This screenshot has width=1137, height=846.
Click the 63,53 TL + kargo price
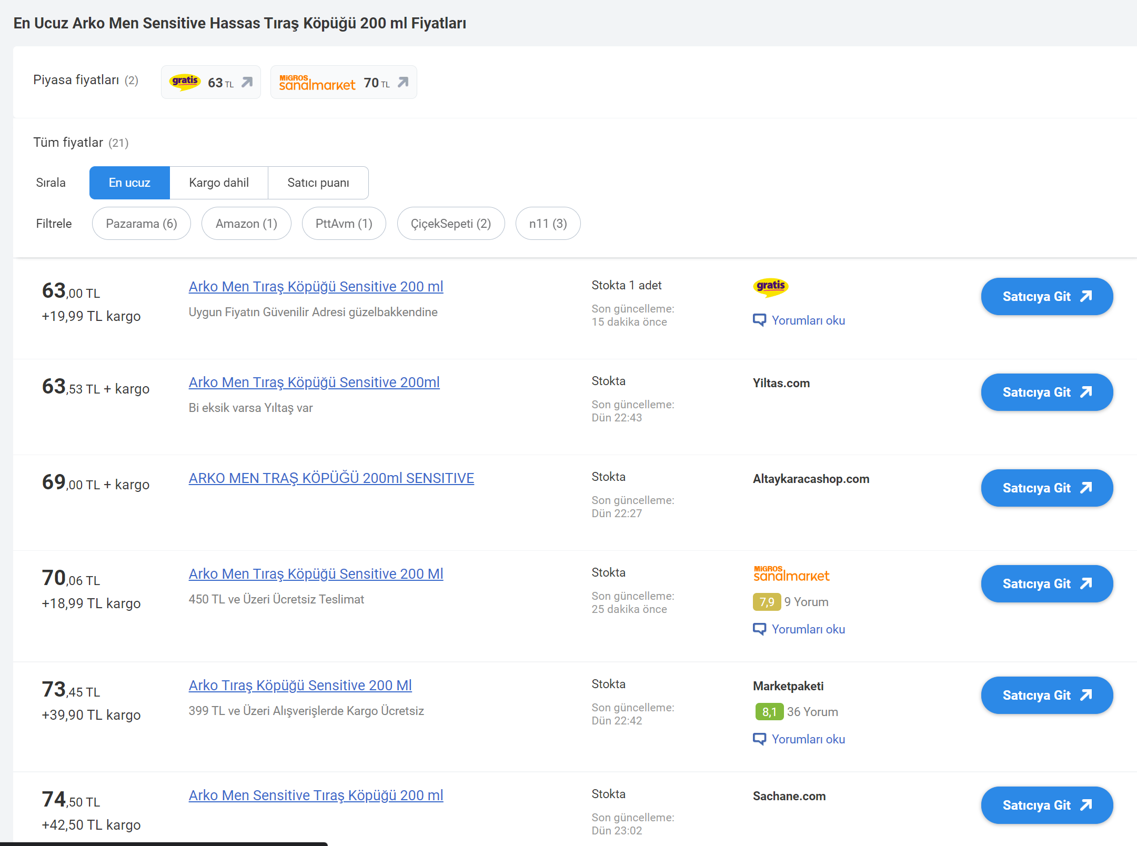pos(96,387)
